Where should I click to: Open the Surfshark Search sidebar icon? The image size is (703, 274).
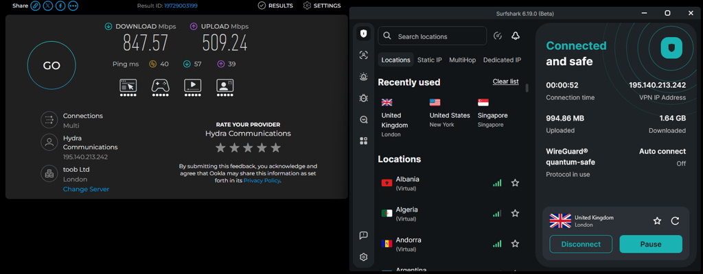(x=364, y=120)
